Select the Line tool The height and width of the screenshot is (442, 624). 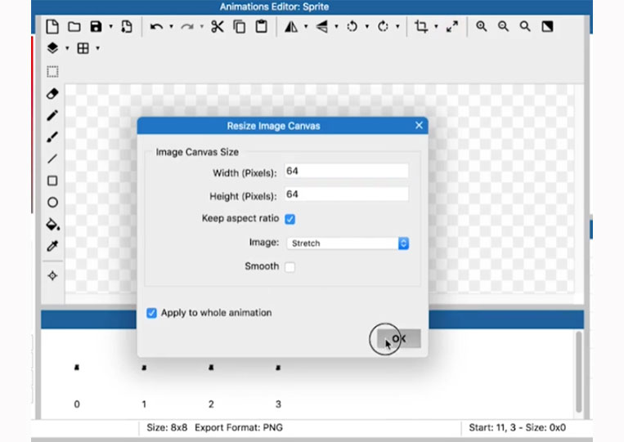coord(52,159)
